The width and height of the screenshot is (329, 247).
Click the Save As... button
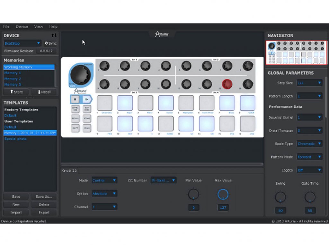pos(44,197)
